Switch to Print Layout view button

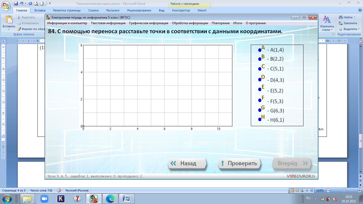292,190
